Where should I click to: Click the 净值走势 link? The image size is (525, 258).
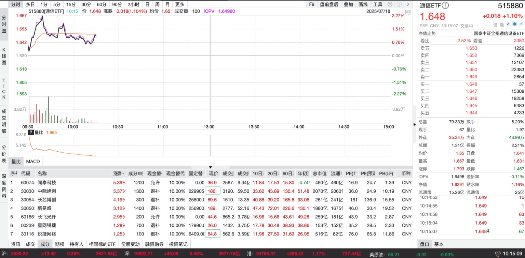click(428, 33)
